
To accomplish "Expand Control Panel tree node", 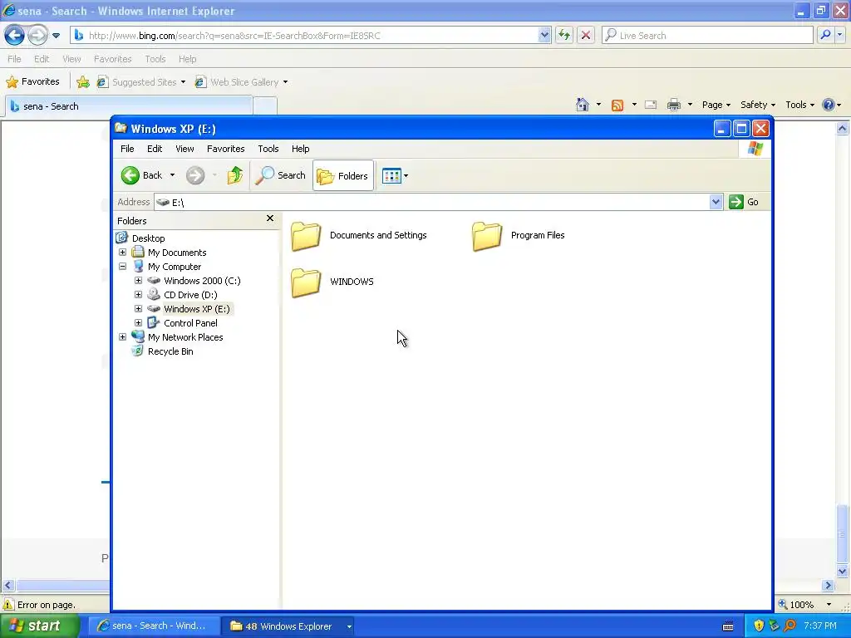I will [x=139, y=323].
